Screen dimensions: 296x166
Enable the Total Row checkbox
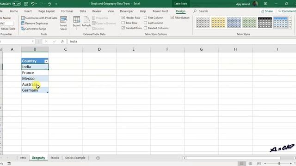pos(123,23)
